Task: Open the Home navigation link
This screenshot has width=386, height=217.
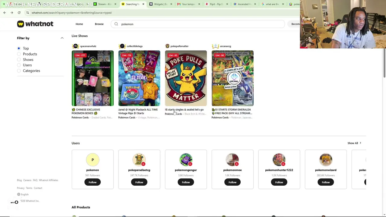Action: click(79, 24)
